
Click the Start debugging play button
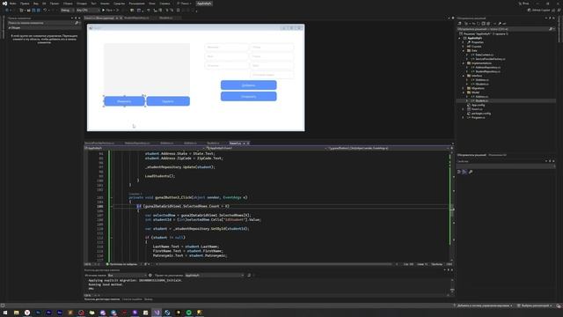point(104,10)
